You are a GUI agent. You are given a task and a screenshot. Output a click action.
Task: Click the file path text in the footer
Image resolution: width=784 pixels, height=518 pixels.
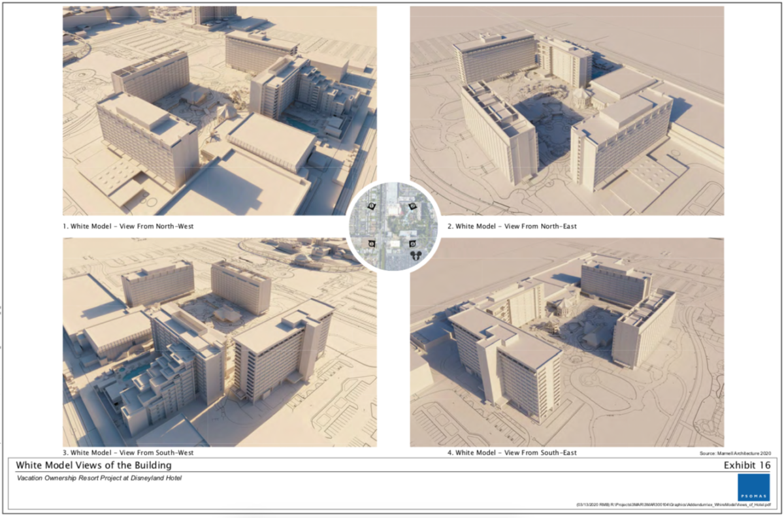tap(673, 505)
